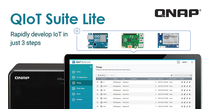
Task: Click the Raspberry Pi board thumbnail
Action: pos(133,41)
